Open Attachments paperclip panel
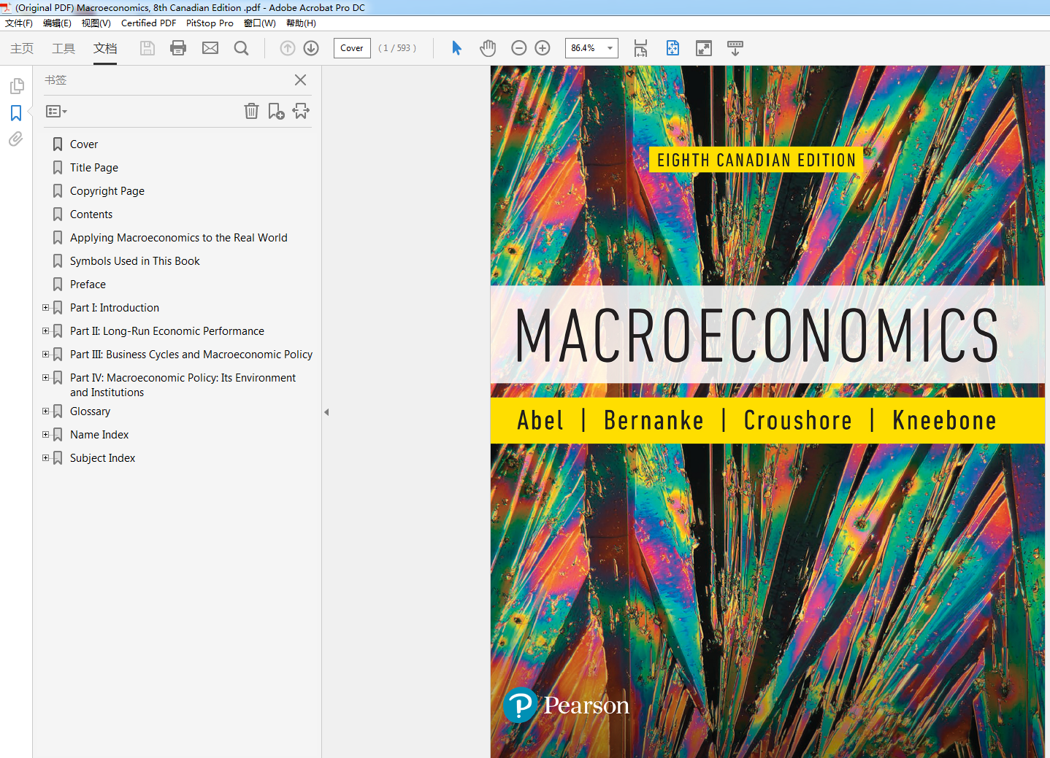1050x758 pixels. click(16, 139)
